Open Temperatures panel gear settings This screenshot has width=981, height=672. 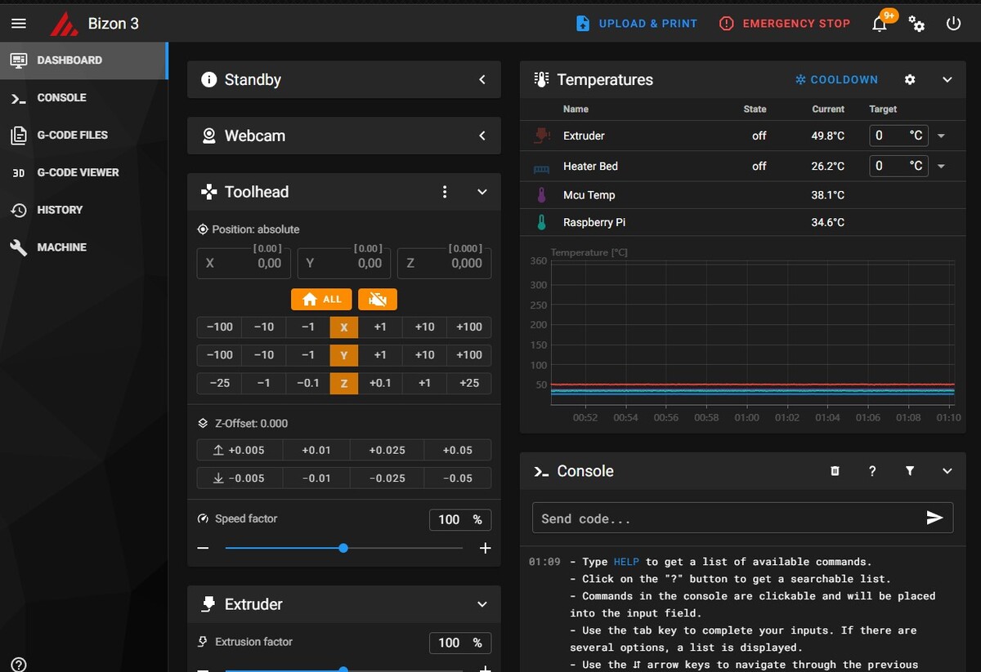910,80
